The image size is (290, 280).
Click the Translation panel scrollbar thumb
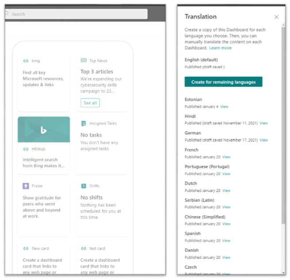(x=283, y=125)
